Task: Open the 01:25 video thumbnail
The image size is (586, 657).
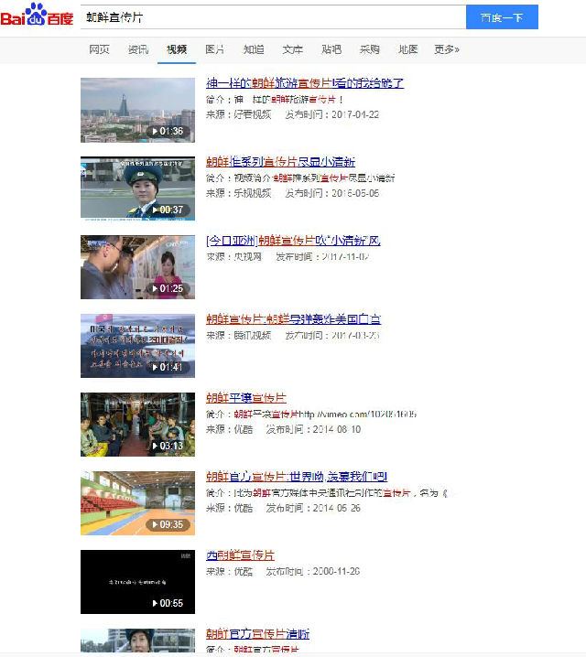Action: click(137, 267)
